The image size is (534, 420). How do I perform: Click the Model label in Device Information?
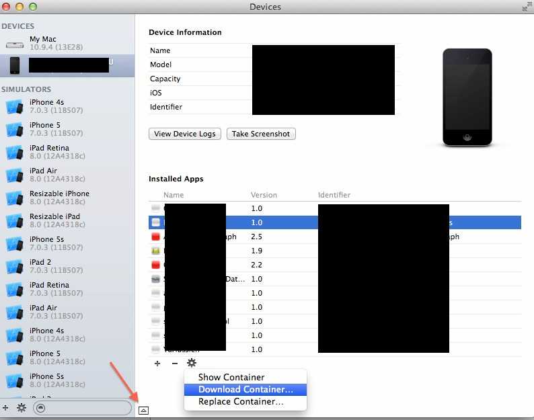[x=161, y=65]
